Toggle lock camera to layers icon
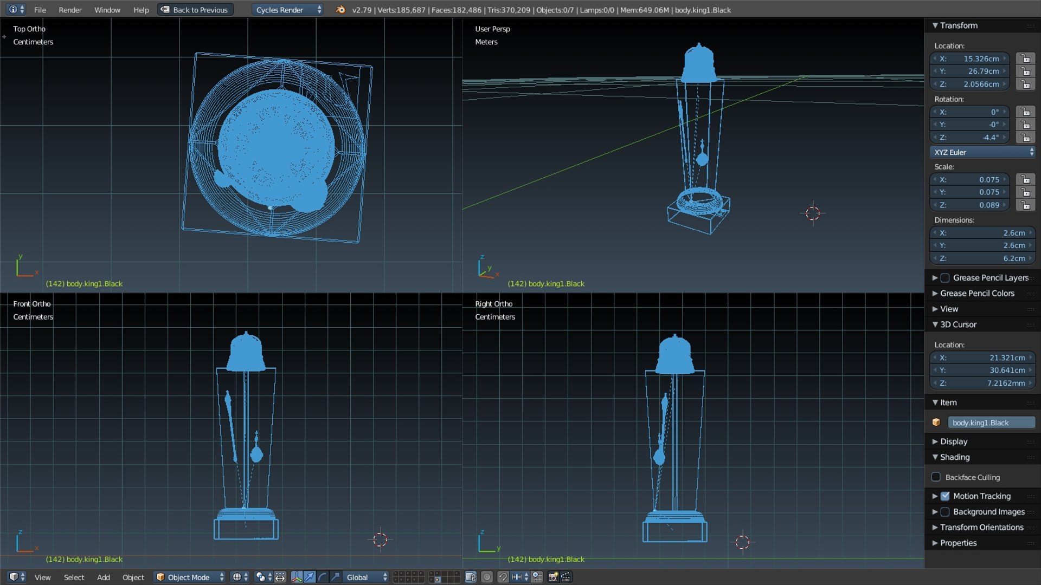1041x585 pixels. tap(471, 577)
